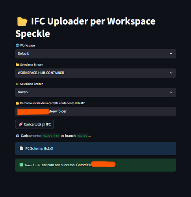
Task: Click the IFC Schema ifc2x3 info box
Action: pos(96,148)
